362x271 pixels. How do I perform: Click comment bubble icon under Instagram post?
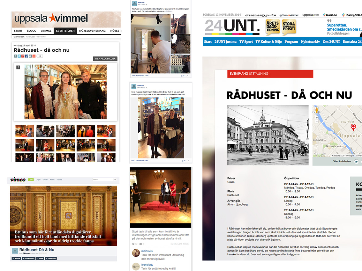tap(140, 244)
